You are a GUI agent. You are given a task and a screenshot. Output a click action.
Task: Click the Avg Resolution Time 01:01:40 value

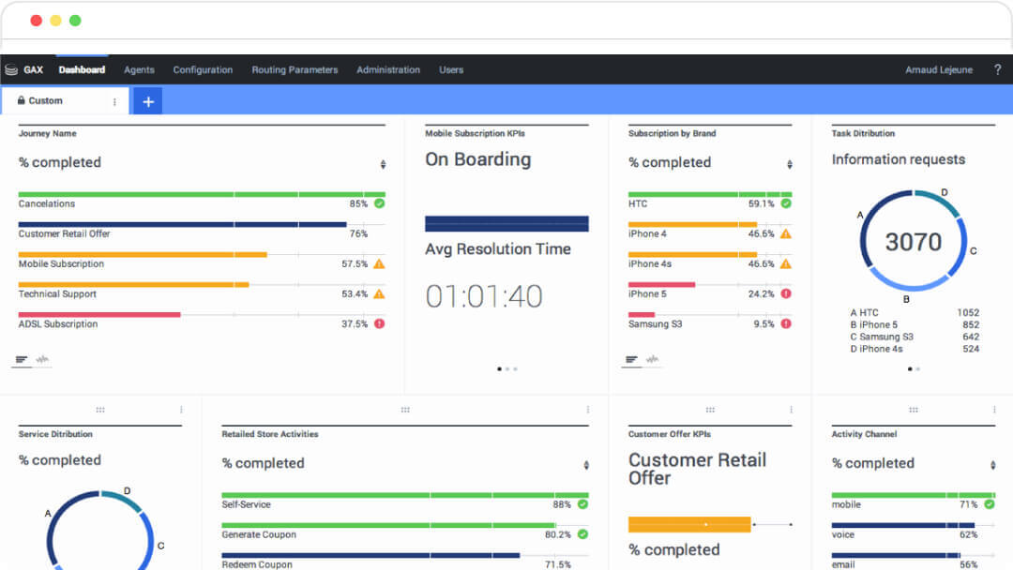484,297
